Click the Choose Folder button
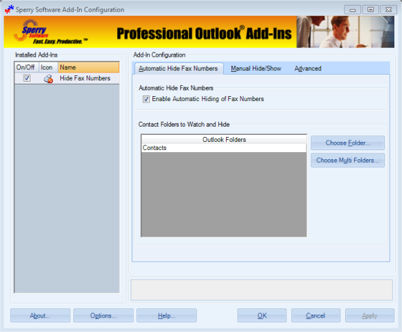This screenshot has width=402, height=332. 348,142
